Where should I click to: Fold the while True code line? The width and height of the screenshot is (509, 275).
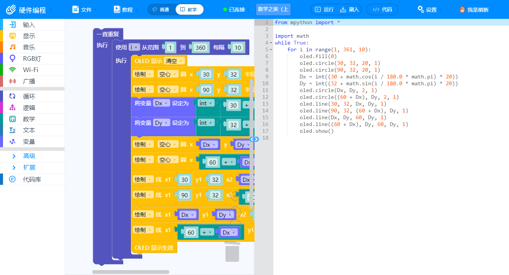tap(271, 43)
